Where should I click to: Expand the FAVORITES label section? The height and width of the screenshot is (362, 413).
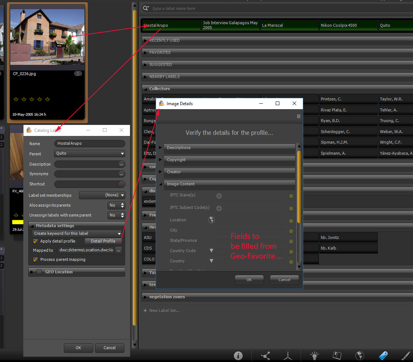point(145,53)
